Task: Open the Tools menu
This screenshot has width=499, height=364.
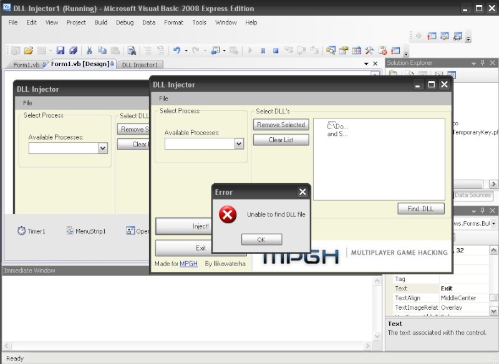Action: [x=199, y=22]
